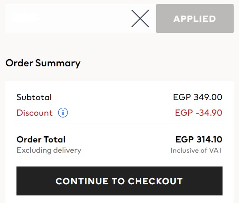Screen dimensions: 239x203
Task: Remove the applied promo code with the X icon
Action: (x=140, y=18)
